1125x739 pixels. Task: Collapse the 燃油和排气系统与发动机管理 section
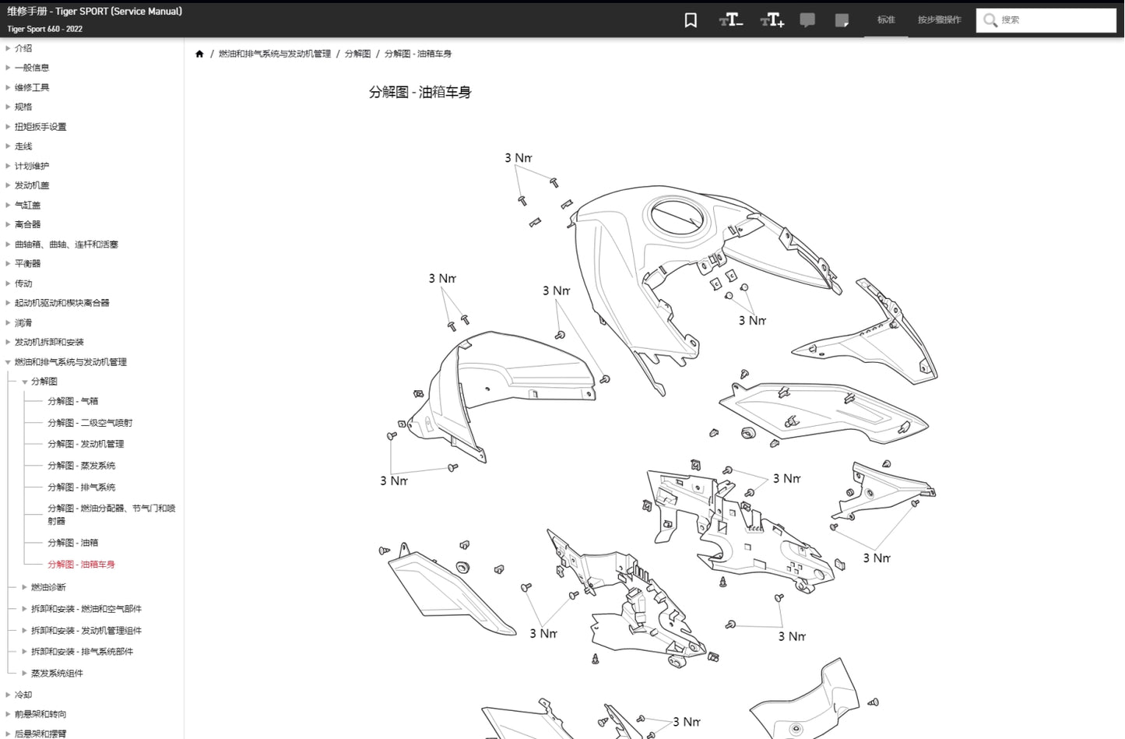coord(7,361)
